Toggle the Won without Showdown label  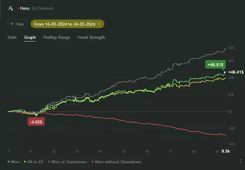118,162
